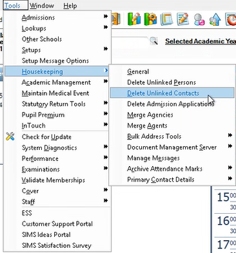Click the Selected Academic Year heading link
The image size is (236, 253).
(201, 41)
